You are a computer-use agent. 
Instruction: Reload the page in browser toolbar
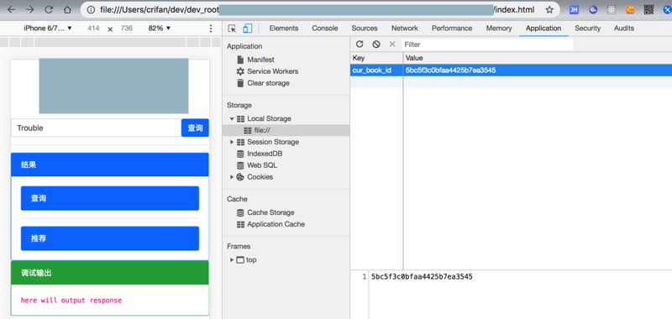pos(49,9)
